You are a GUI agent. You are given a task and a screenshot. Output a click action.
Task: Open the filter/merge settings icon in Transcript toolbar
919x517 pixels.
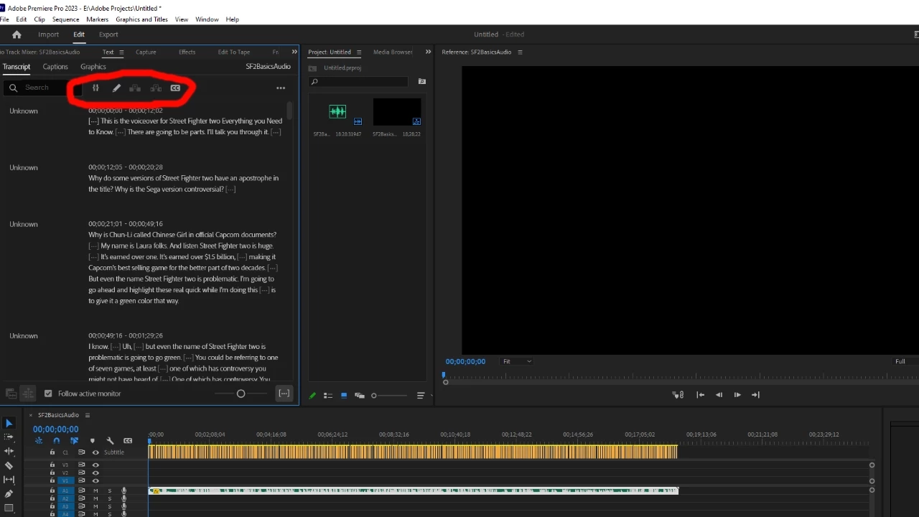95,88
